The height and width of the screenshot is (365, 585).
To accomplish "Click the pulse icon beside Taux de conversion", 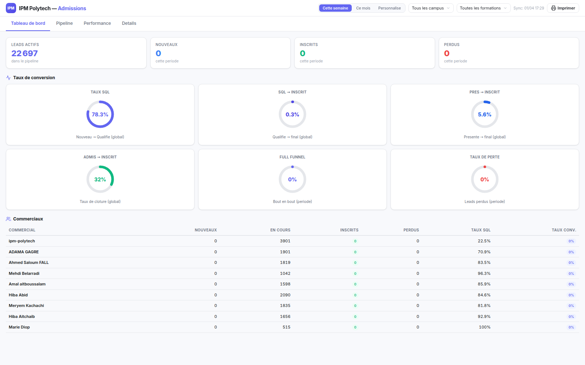I will point(8,77).
